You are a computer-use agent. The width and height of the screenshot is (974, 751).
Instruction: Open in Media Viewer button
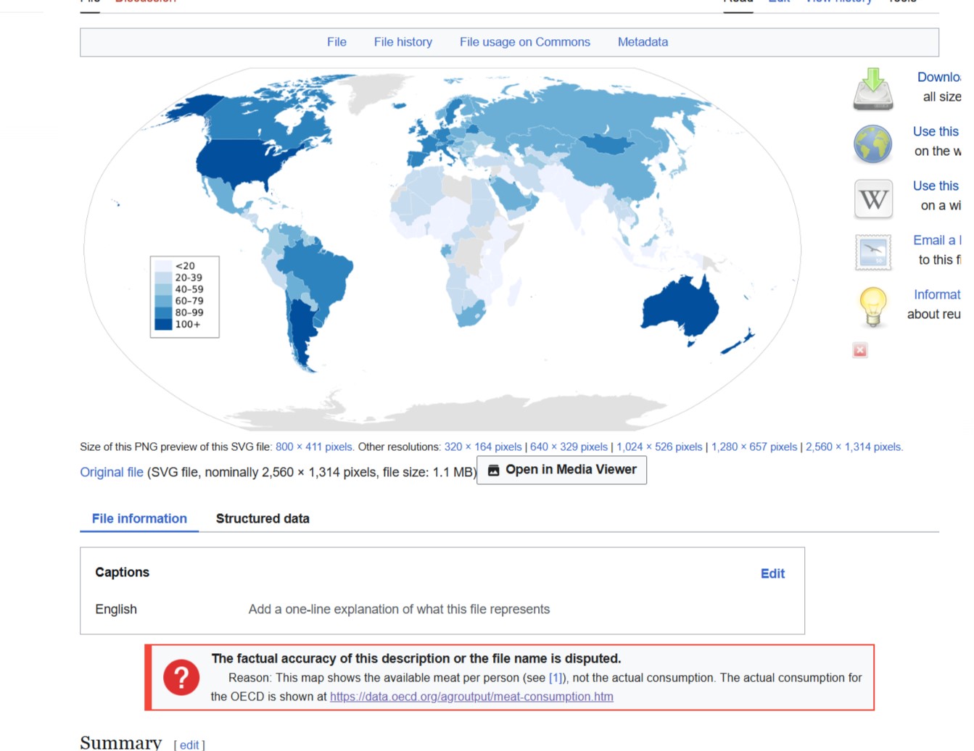click(561, 470)
